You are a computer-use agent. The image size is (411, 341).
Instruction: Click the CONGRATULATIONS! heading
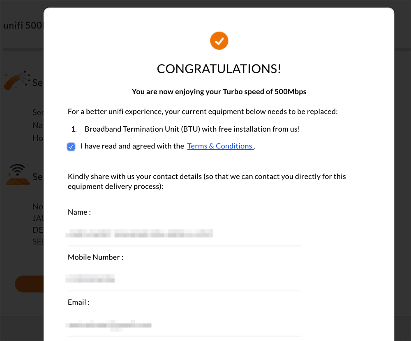(219, 69)
